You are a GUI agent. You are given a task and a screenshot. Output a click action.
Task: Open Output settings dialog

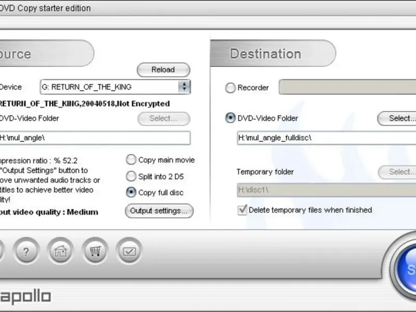coord(159,211)
